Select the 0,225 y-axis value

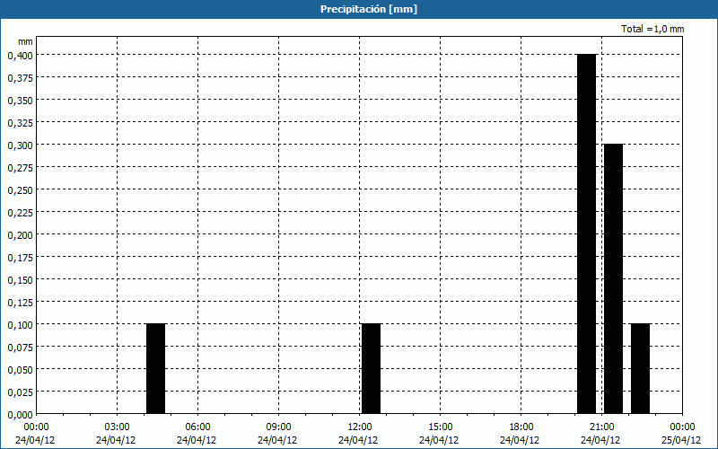(x=20, y=212)
